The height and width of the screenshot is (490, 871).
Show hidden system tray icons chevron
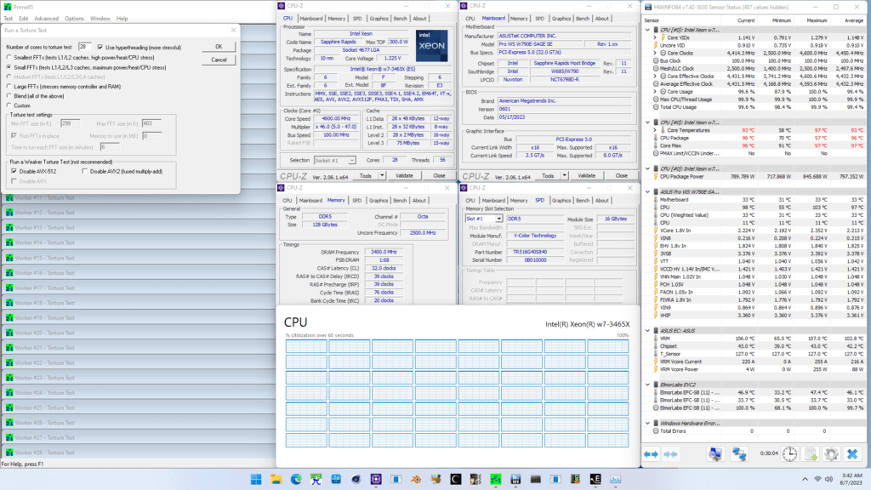point(805,479)
